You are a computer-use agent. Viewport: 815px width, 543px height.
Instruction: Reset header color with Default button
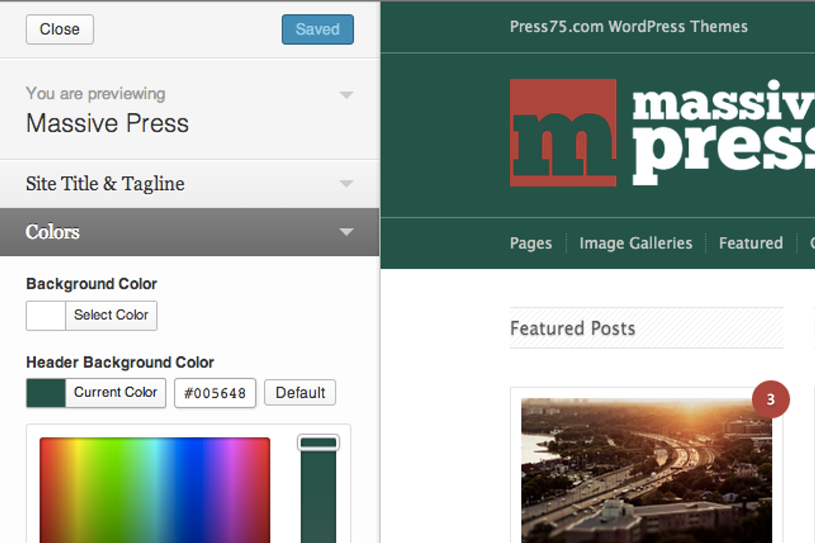click(300, 393)
